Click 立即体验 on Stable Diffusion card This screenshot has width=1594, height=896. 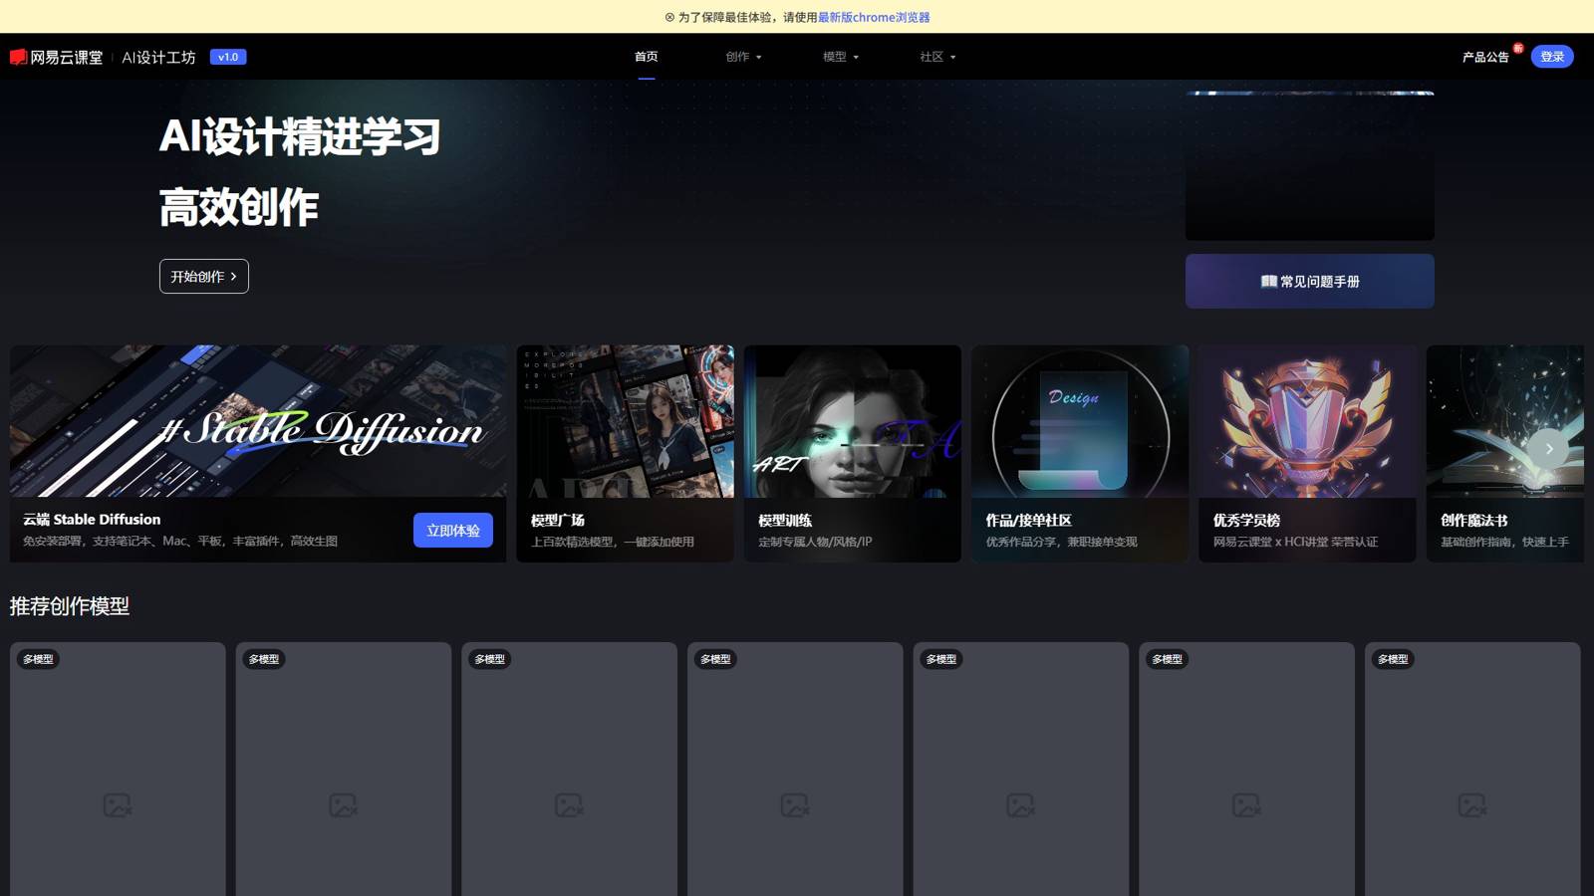453,531
